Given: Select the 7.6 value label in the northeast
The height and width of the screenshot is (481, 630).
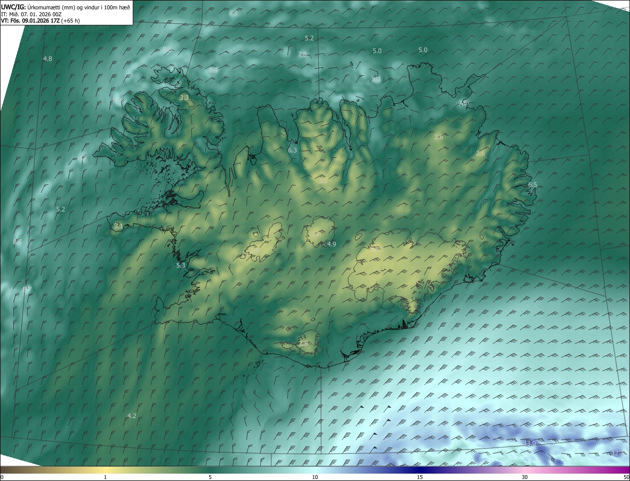Looking at the screenshot, I should [x=462, y=103].
